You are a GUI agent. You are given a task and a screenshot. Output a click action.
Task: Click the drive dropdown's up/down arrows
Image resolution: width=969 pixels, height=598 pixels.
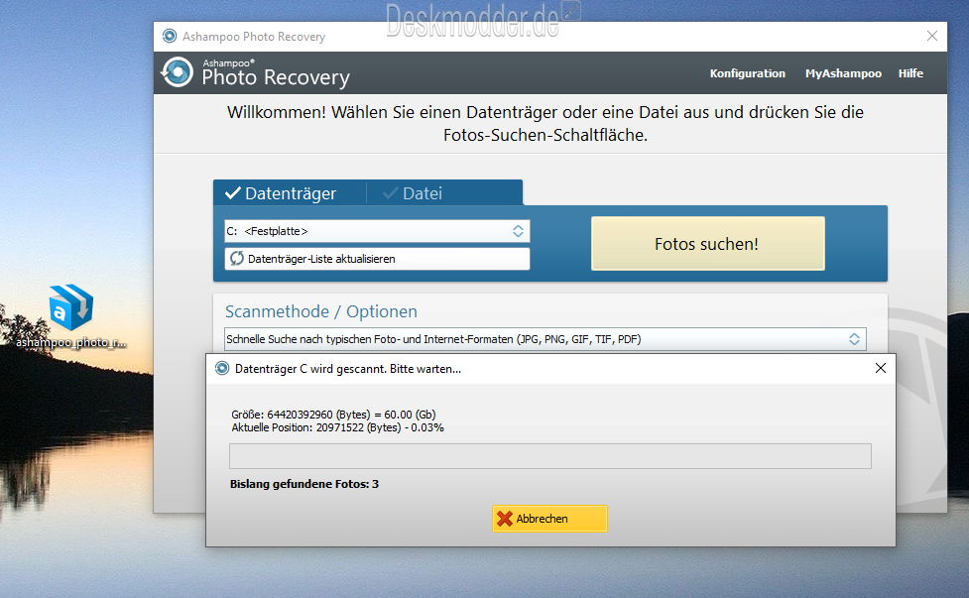pos(518,231)
